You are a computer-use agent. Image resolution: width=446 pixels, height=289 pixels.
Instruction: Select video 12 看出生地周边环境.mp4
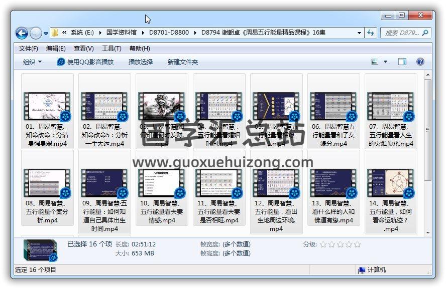click(276, 192)
